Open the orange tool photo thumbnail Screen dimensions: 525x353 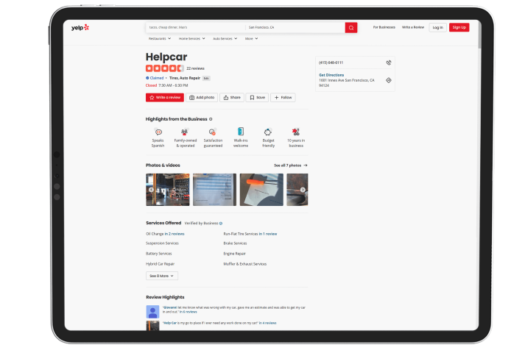coord(261,190)
